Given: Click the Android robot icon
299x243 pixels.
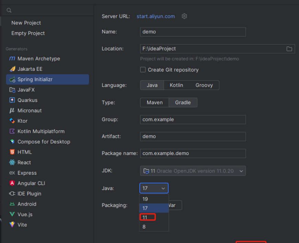Looking at the screenshot, I should [12, 204].
